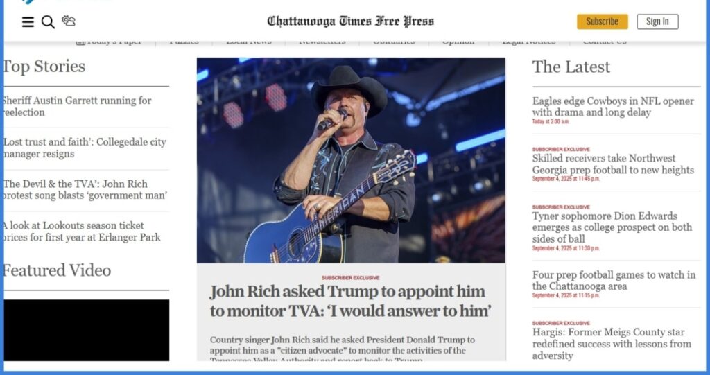Image resolution: width=710 pixels, height=375 pixels.
Task: Open the weather icon
Action: click(x=69, y=21)
